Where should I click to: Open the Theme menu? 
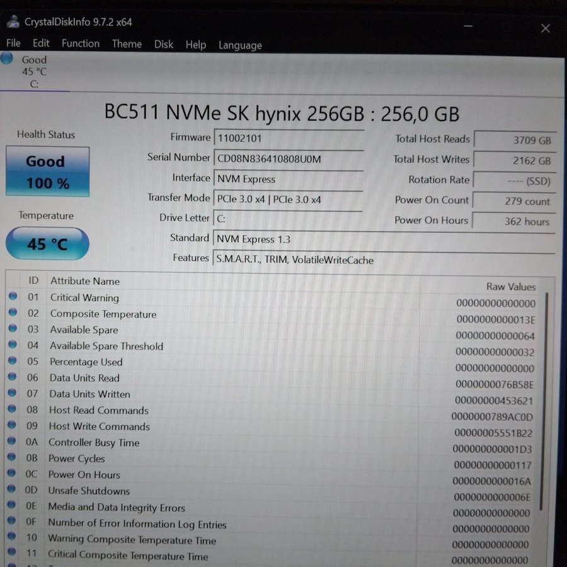click(127, 44)
